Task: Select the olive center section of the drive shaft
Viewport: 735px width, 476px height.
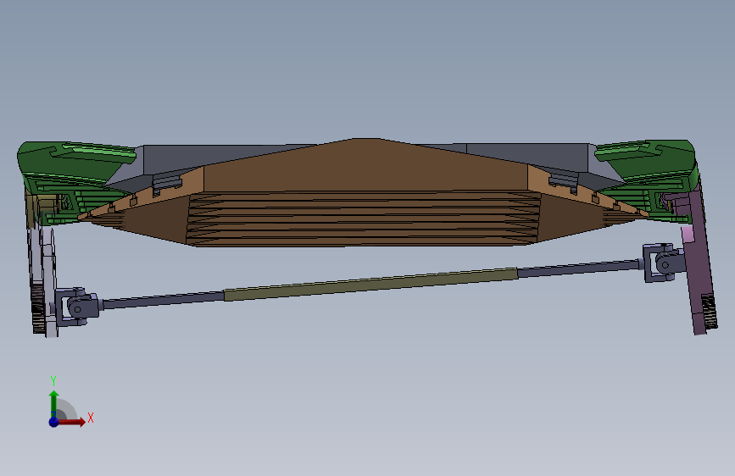Action: click(370, 284)
